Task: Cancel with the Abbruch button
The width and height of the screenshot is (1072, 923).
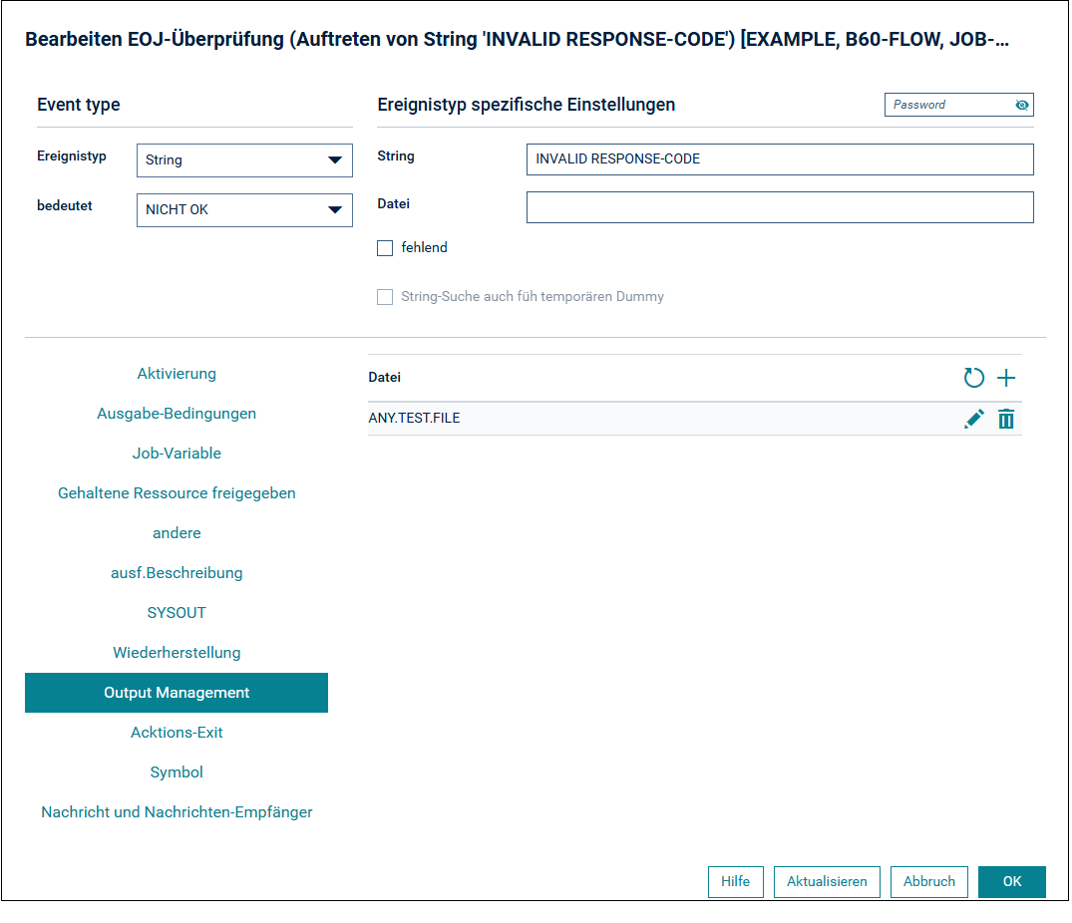Action: pyautogui.click(x=929, y=881)
